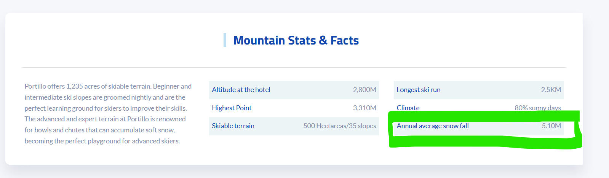This screenshot has width=609, height=178.
Task: Click the horizontal divider under heading
Action: point(294,67)
